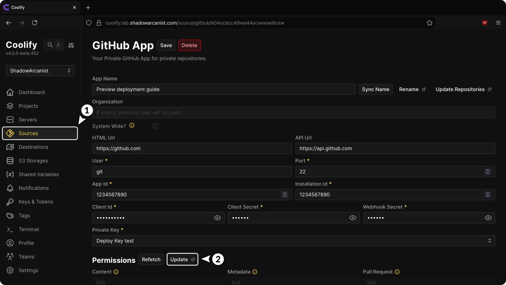Click the sidebar search magnifier icon
The height and width of the screenshot is (285, 506).
pos(50,45)
